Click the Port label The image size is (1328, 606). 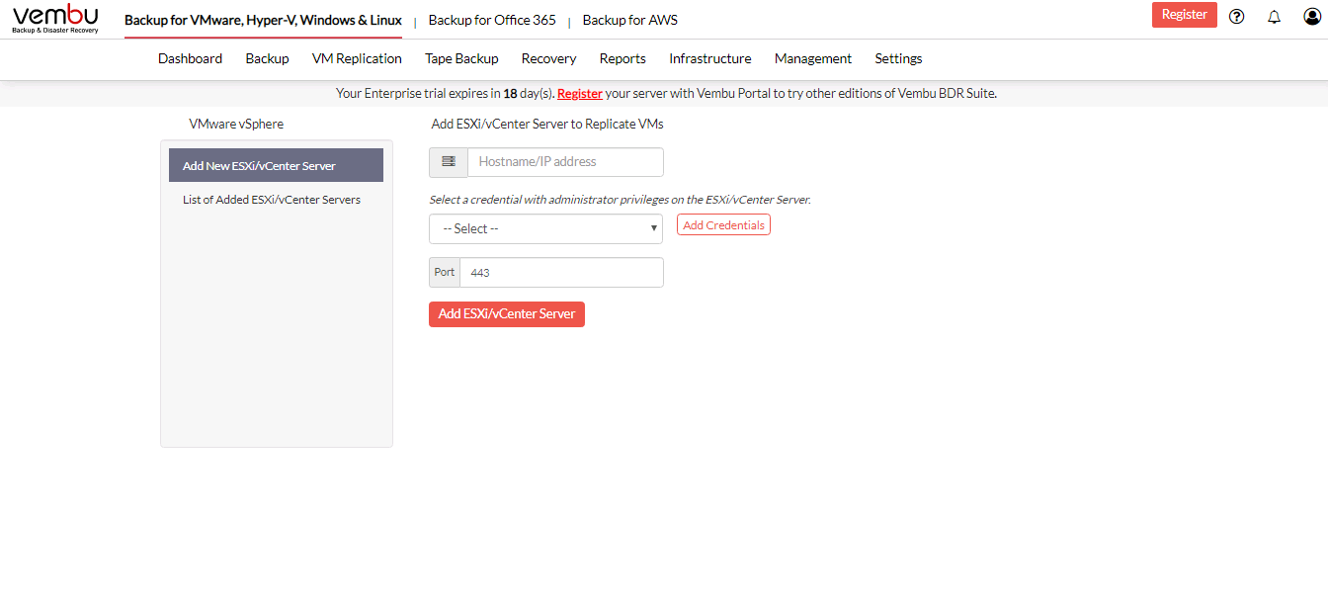tap(445, 273)
